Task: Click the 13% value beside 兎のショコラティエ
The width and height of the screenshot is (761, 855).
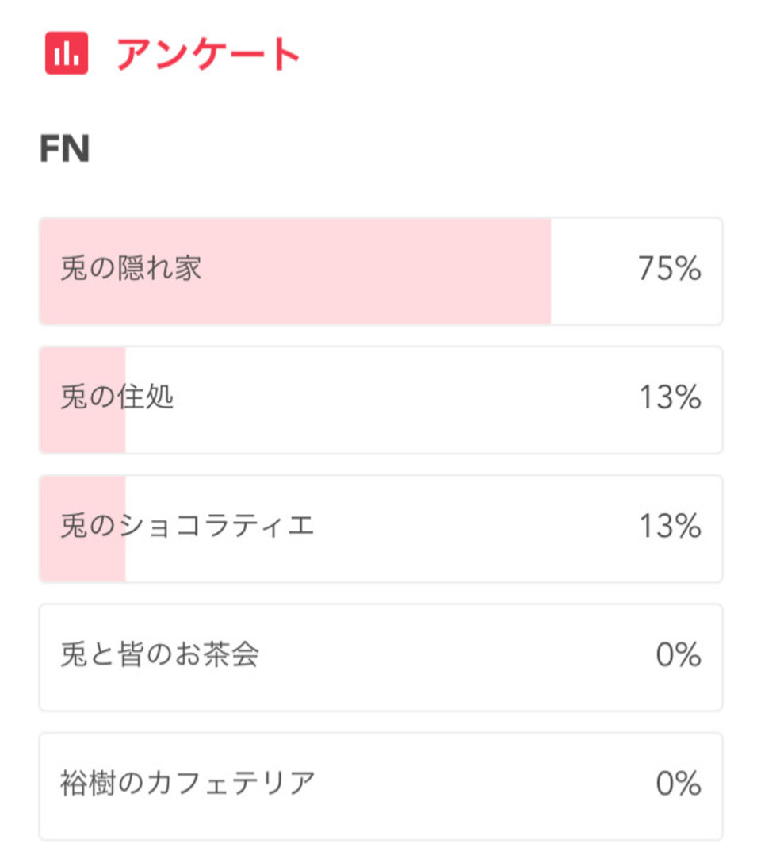Action: tap(671, 526)
